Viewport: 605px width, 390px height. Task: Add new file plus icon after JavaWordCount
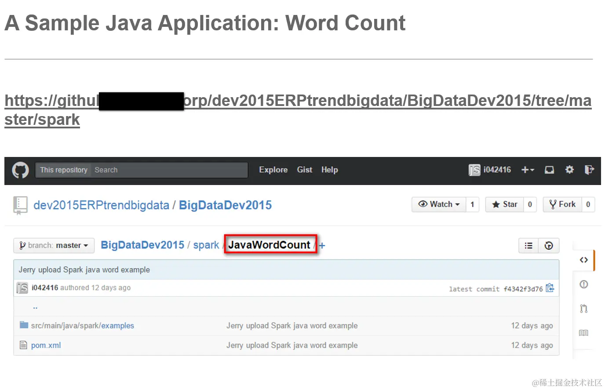(322, 246)
